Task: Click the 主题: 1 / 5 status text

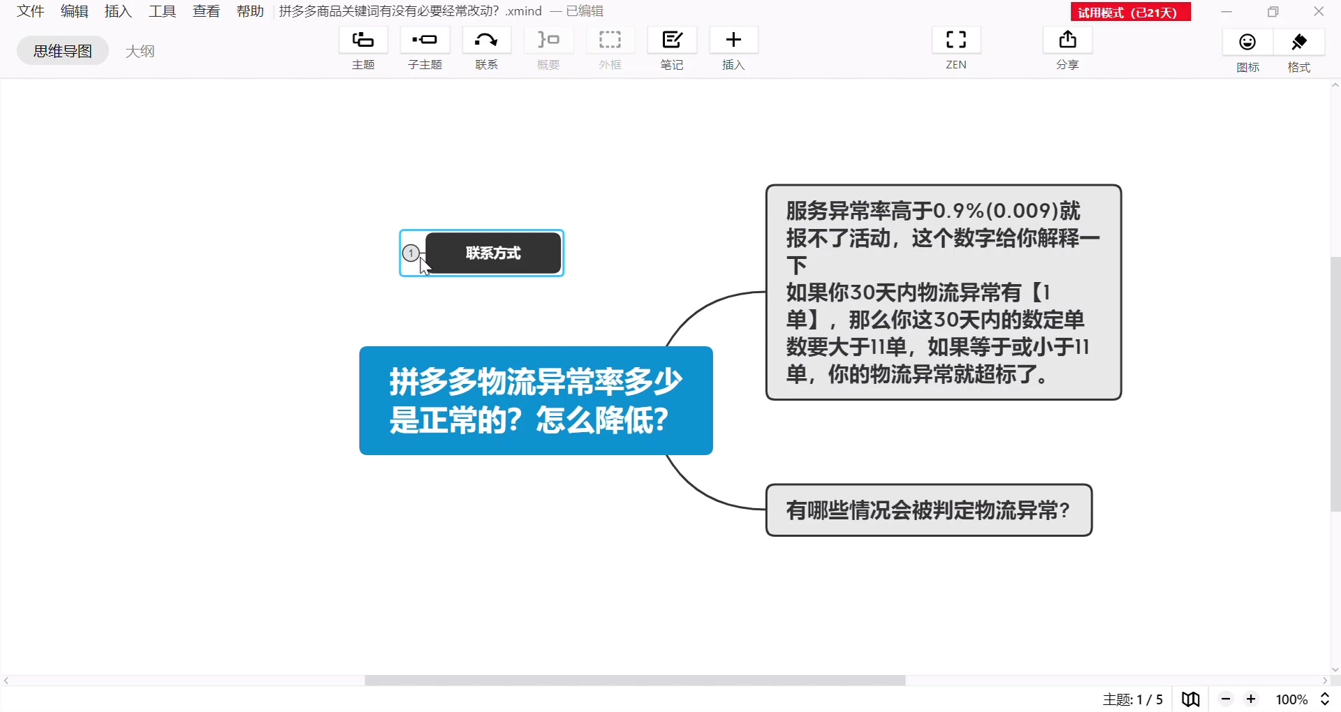Action: click(x=1133, y=699)
